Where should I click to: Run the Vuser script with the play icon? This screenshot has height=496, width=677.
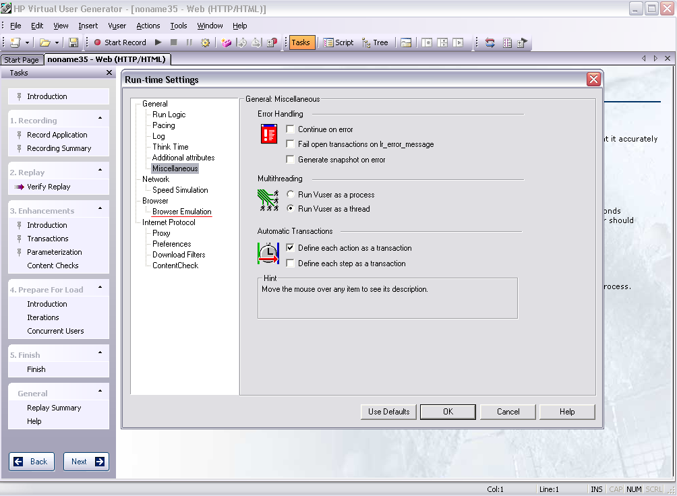coord(157,42)
